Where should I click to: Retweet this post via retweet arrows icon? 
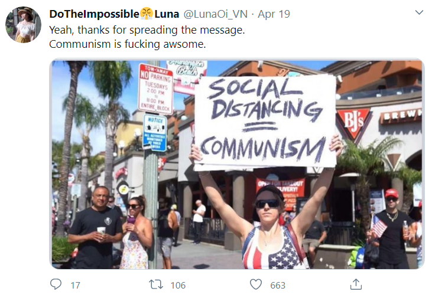click(155, 284)
